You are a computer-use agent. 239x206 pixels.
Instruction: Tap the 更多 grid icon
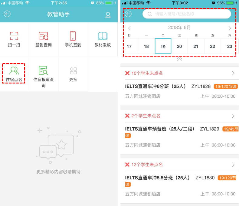[73, 71]
